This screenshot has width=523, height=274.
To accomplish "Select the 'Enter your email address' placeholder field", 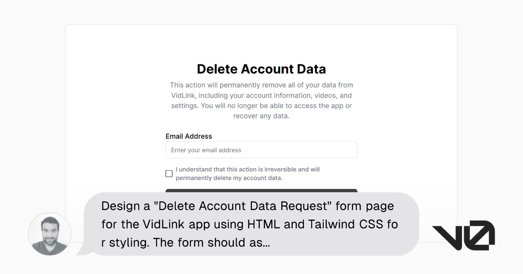I will tap(261, 150).
